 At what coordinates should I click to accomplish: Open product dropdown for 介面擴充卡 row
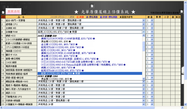click(143, 104)
